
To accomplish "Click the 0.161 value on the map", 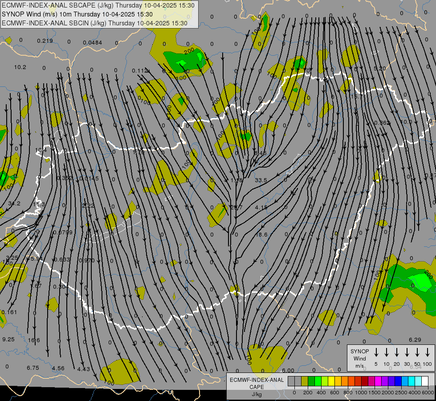I will [x=9, y=312].
